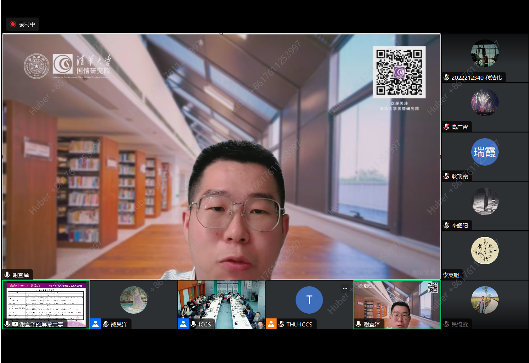This screenshot has width=529, height=363.
Task: Click the screen share icon in 谢宜泽的屏幕共享 label
Action: [x=15, y=324]
